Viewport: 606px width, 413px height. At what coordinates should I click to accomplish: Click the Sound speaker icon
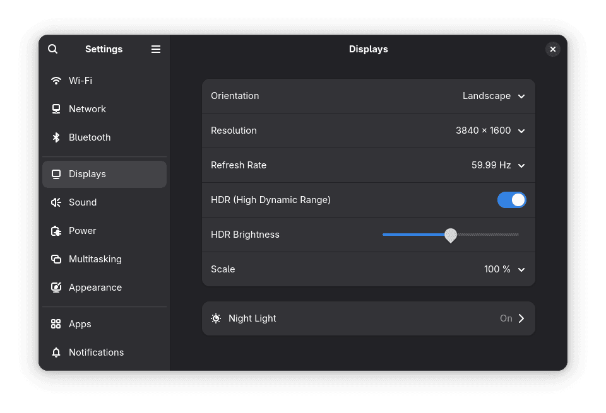point(56,202)
